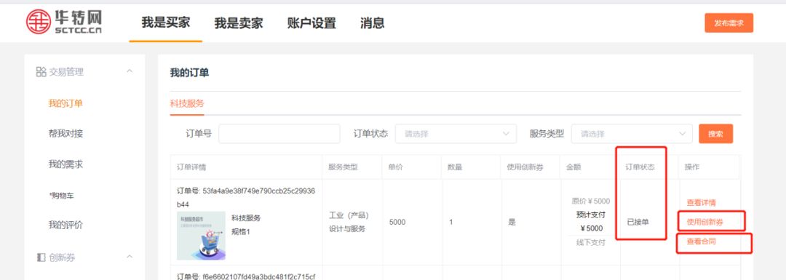The image size is (786, 280).
Task: Focus the 订单号 input field
Action: pos(279,134)
